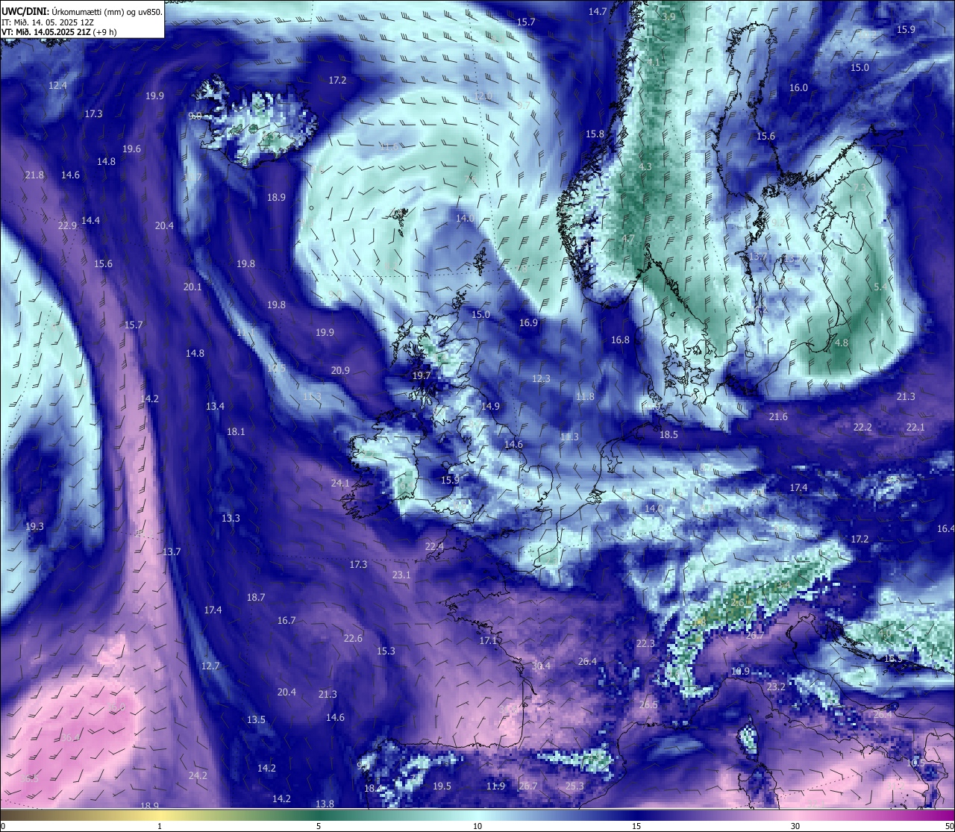Click the colorbar tick labeled 1
This screenshot has height=832, width=955.
coord(160,826)
